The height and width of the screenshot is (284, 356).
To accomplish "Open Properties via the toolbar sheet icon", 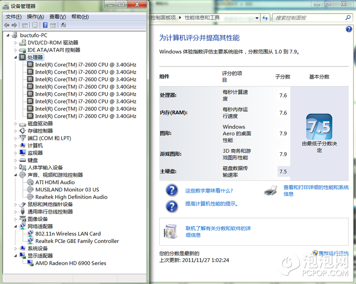I will [35, 25].
